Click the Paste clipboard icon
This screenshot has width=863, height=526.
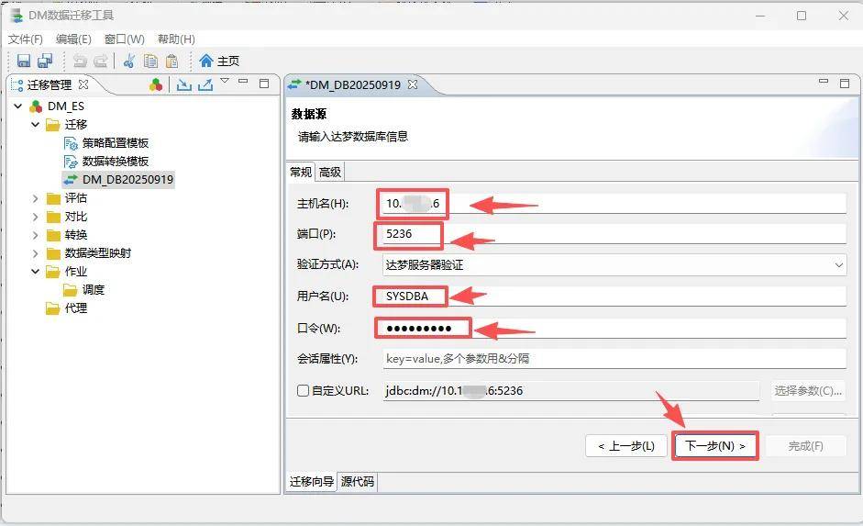171,61
